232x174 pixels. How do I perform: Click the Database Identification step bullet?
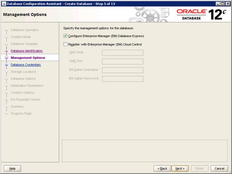(6, 51)
